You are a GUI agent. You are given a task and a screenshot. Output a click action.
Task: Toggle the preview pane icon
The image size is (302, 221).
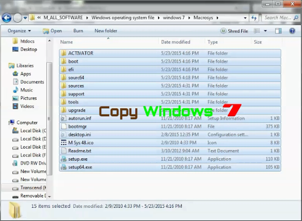click(278, 31)
